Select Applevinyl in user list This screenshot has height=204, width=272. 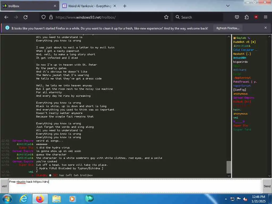click(x=242, y=78)
